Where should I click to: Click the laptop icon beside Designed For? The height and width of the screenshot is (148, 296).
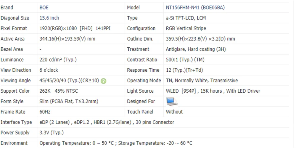click(172, 102)
